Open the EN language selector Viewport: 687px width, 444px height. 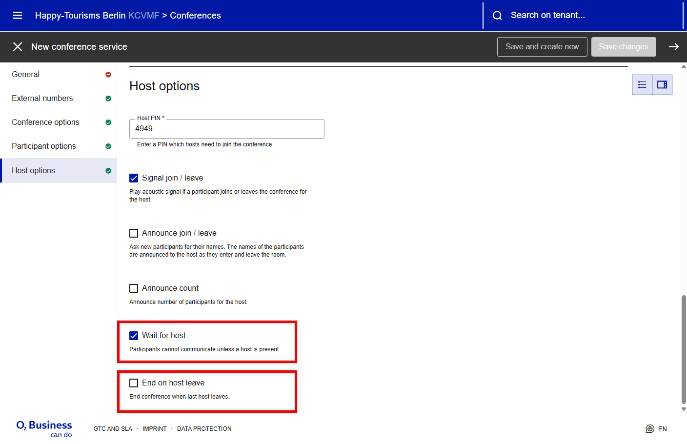[x=662, y=429]
